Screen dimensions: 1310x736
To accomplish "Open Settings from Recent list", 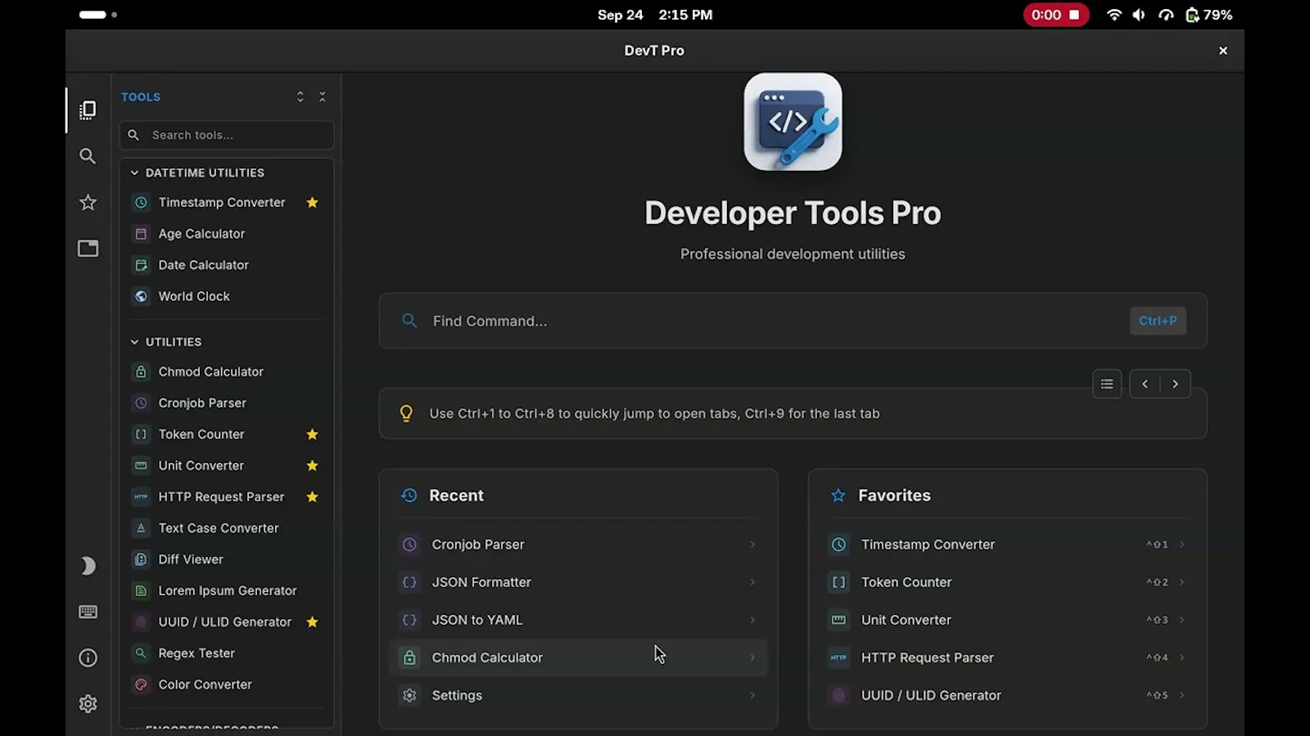I will click(x=578, y=695).
